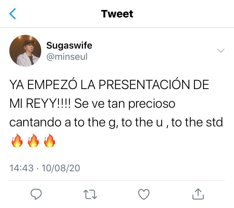Click the first fire emoji

tap(17, 141)
